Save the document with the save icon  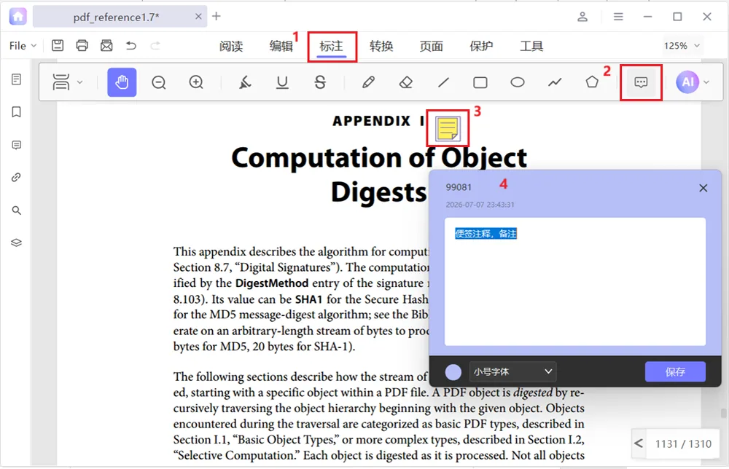[58, 45]
